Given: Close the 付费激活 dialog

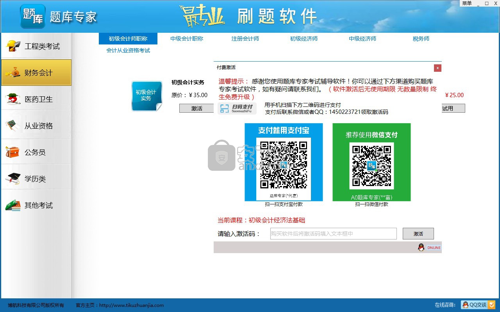Looking at the screenshot, I should click(437, 68).
